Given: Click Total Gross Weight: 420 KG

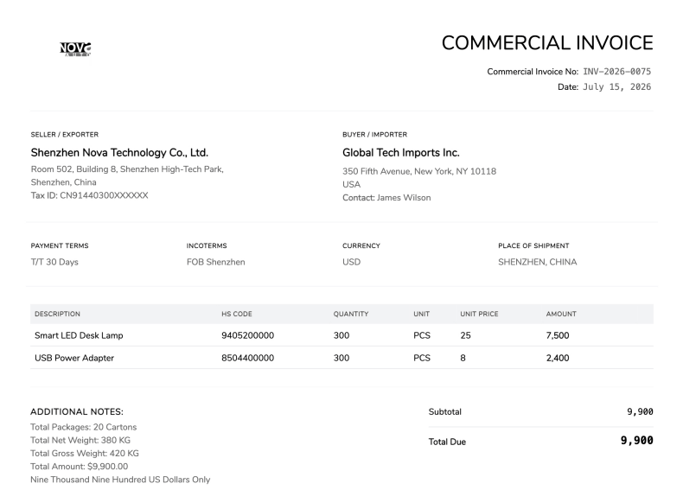Looking at the screenshot, I should [85, 453].
